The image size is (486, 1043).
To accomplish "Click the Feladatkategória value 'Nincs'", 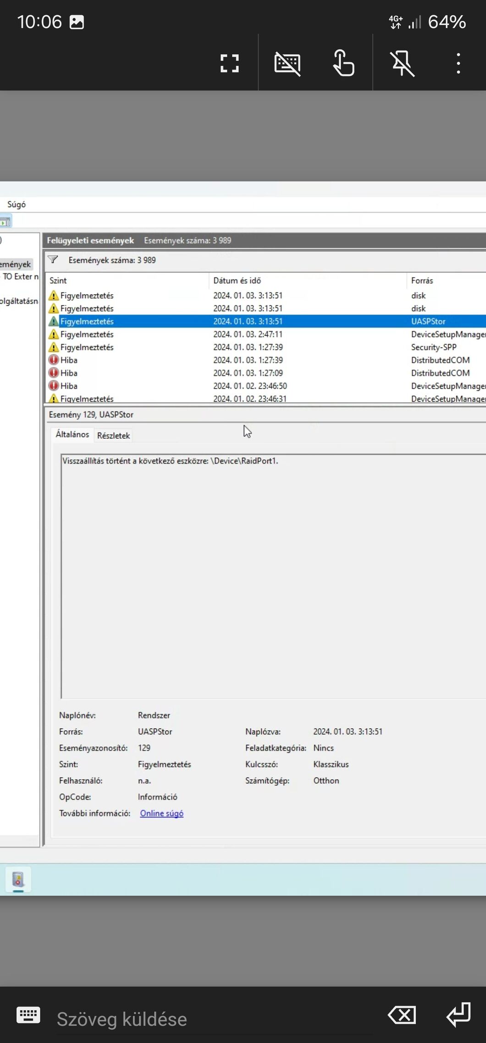I will tap(323, 747).
